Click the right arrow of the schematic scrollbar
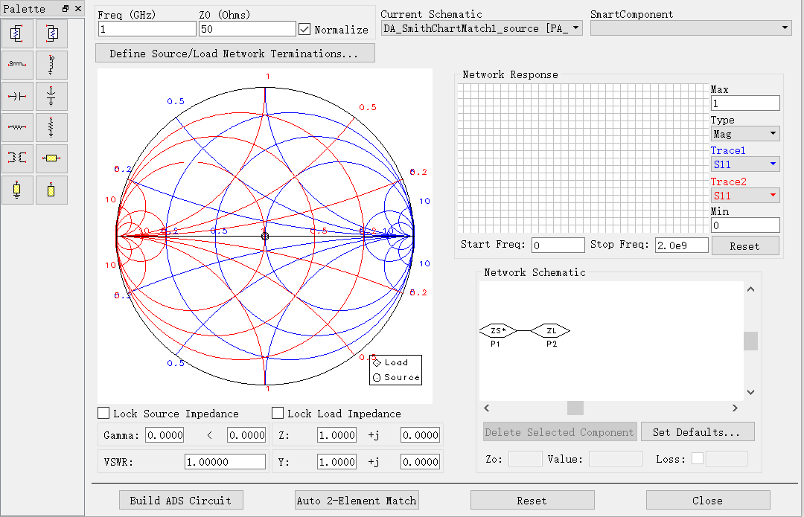Image resolution: width=804 pixels, height=517 pixels. tap(735, 408)
